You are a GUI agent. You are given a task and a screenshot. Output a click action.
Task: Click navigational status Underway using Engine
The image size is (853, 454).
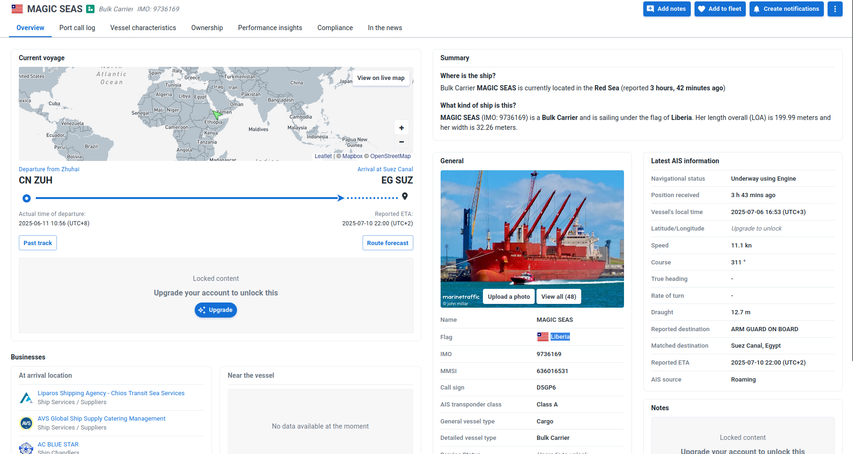(x=763, y=179)
